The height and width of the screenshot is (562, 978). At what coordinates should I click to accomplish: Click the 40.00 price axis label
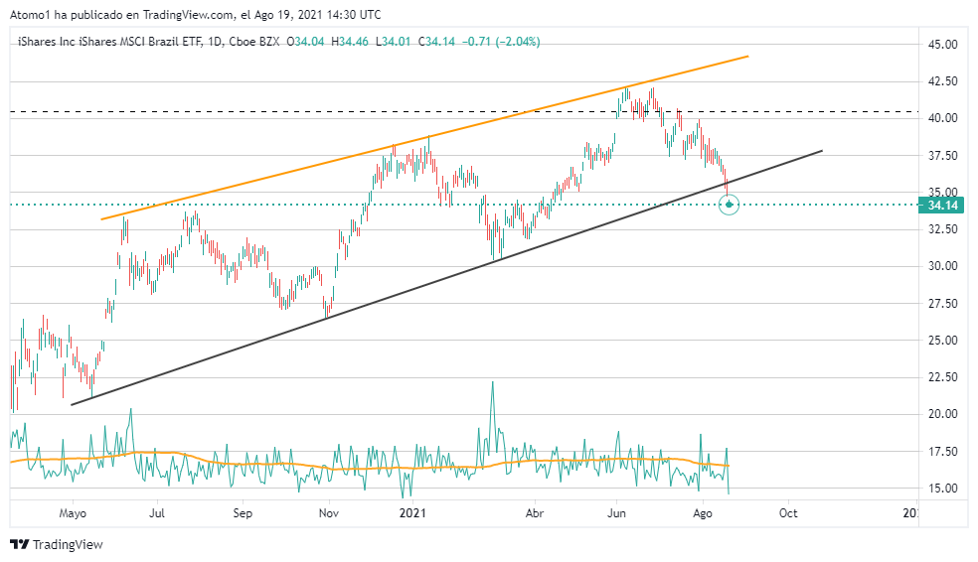942,118
